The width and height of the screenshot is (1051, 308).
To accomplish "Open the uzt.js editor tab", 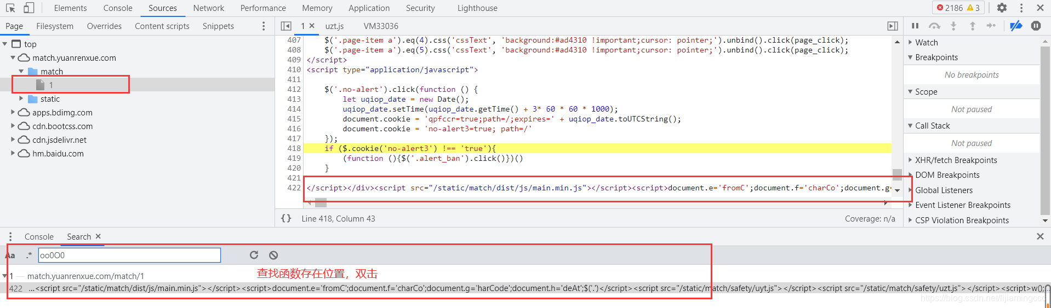I will [334, 26].
